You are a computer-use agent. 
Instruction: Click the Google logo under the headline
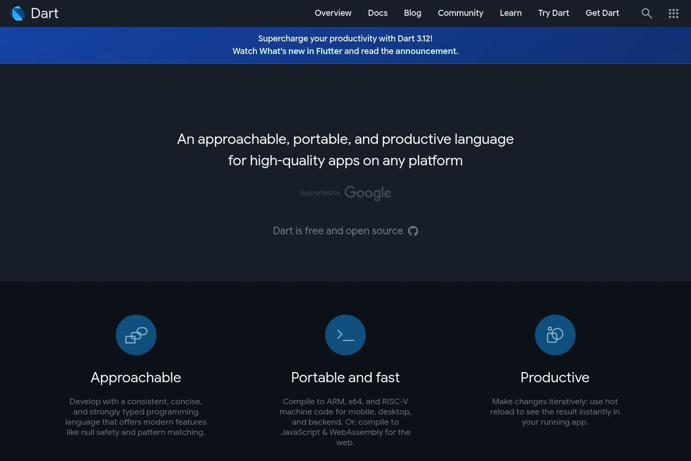(368, 193)
